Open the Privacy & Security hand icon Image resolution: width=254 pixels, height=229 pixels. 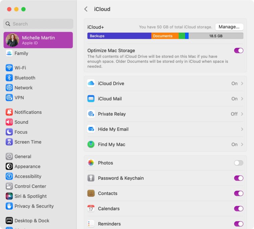pyautogui.click(x=9, y=206)
